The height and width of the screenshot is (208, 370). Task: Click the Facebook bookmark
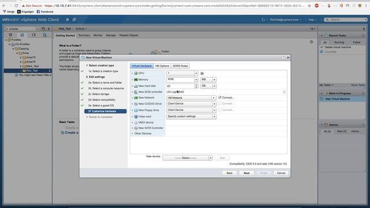[45, 12]
